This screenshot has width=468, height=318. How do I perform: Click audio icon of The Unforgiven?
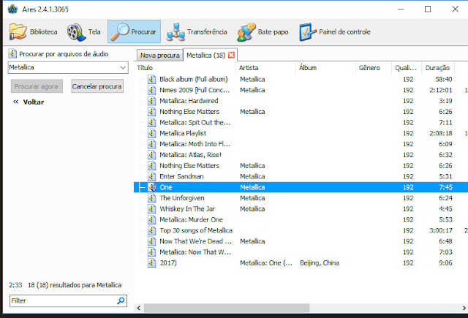(x=152, y=198)
